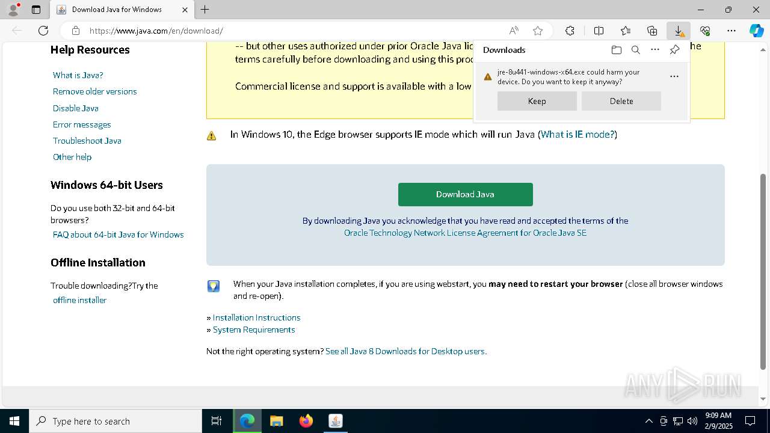Close the Download Java for Windows tab
The height and width of the screenshot is (433, 770).
[185, 10]
